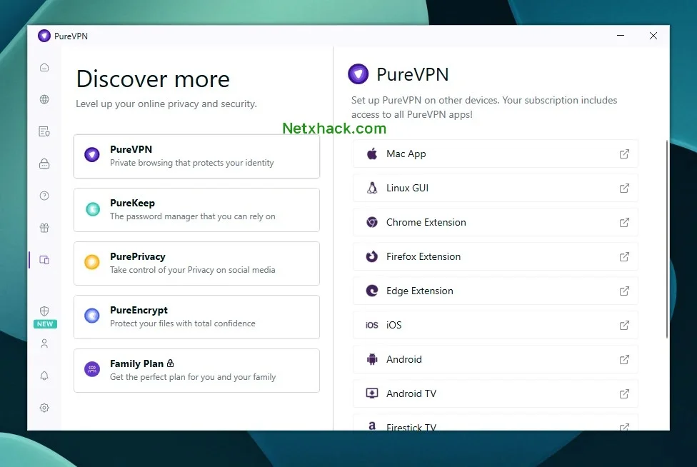
Task: Open the Linux GUI download link
Action: [x=496, y=188]
